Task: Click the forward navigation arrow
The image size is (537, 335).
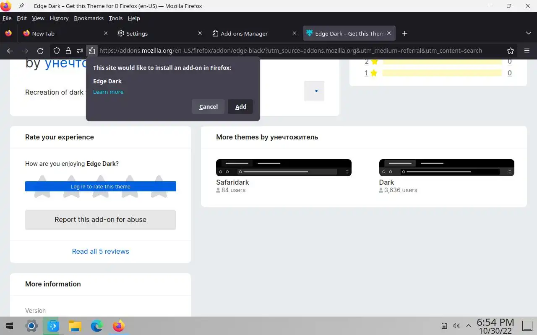Action: click(25, 51)
